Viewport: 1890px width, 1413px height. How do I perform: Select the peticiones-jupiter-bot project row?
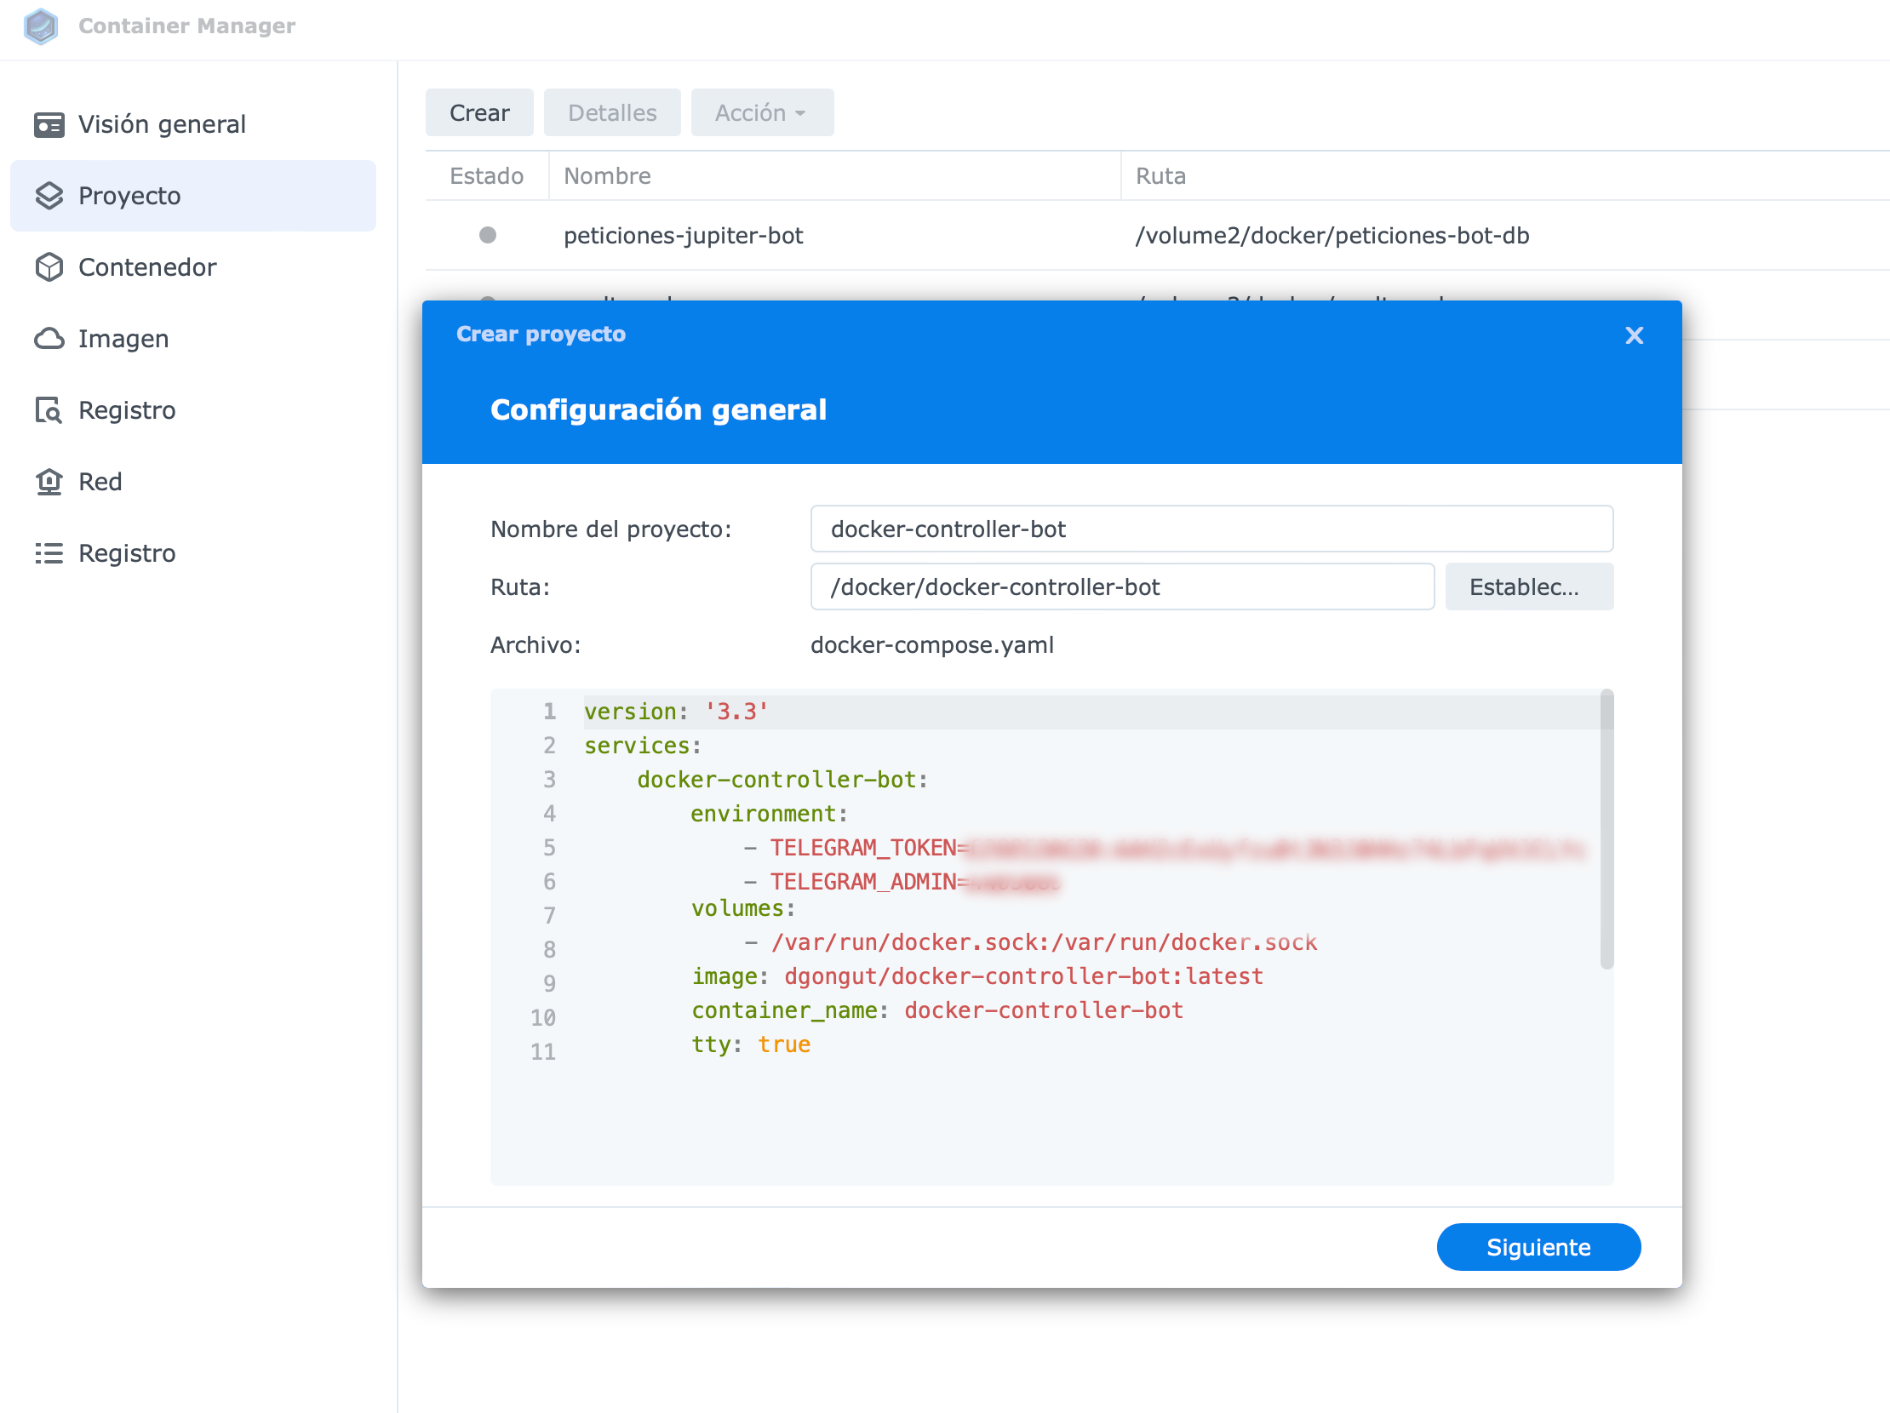coord(1157,236)
